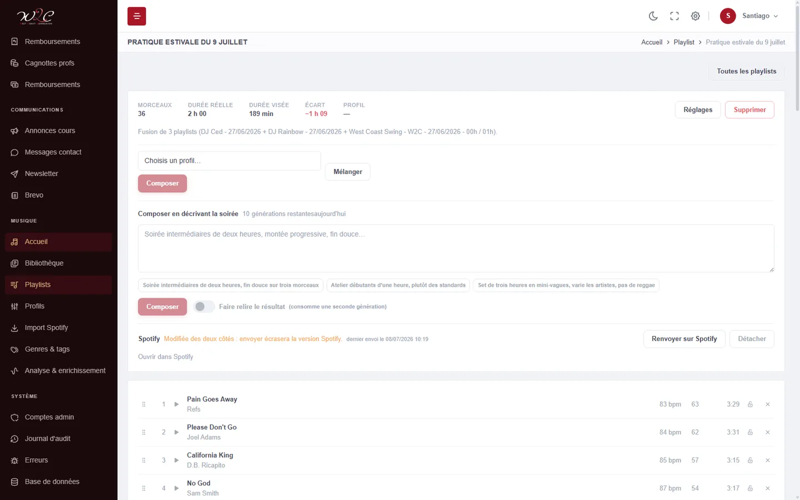Viewport: 800px width, 500px height.
Task: Remove California King from the playlist
Action: [x=768, y=461]
